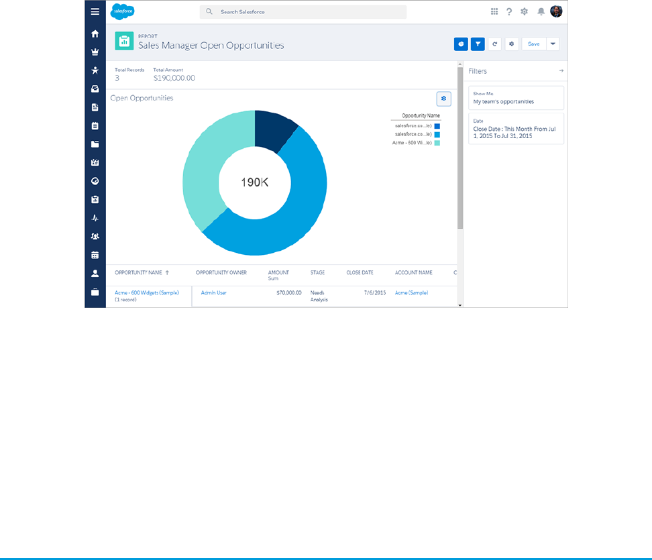Open the crowned-calendar sidebar icon
This screenshot has width=652, height=560.
tap(95, 162)
